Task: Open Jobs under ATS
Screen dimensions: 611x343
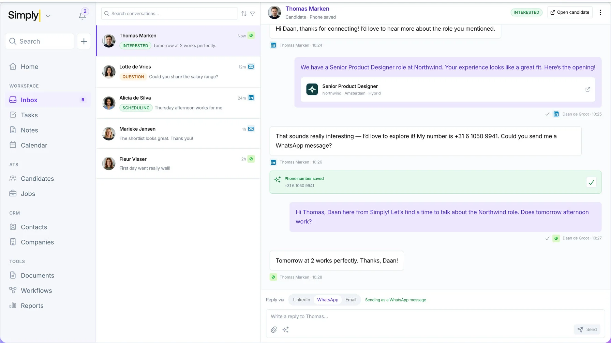Action: click(48, 193)
